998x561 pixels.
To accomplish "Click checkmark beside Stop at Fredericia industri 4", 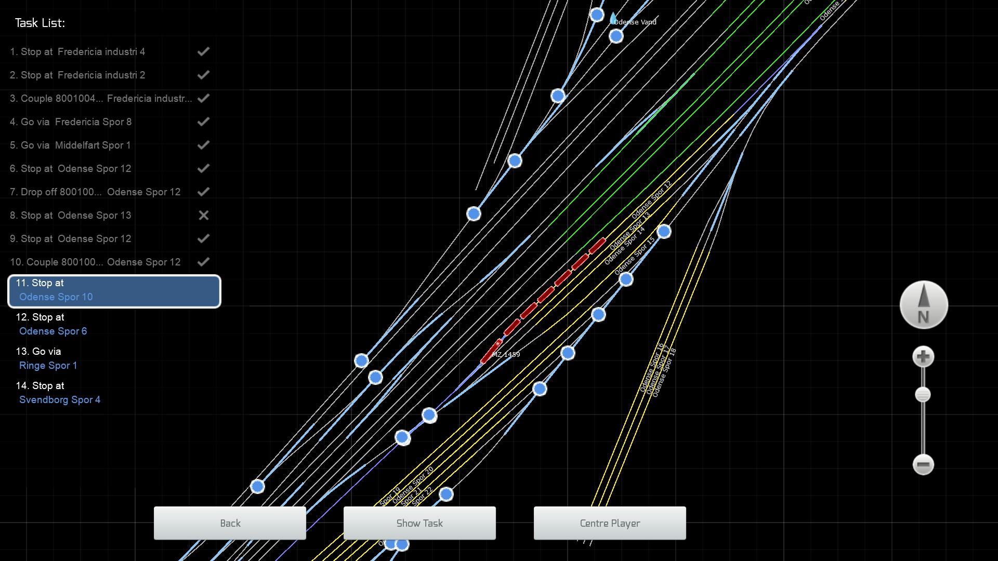I will (x=204, y=51).
